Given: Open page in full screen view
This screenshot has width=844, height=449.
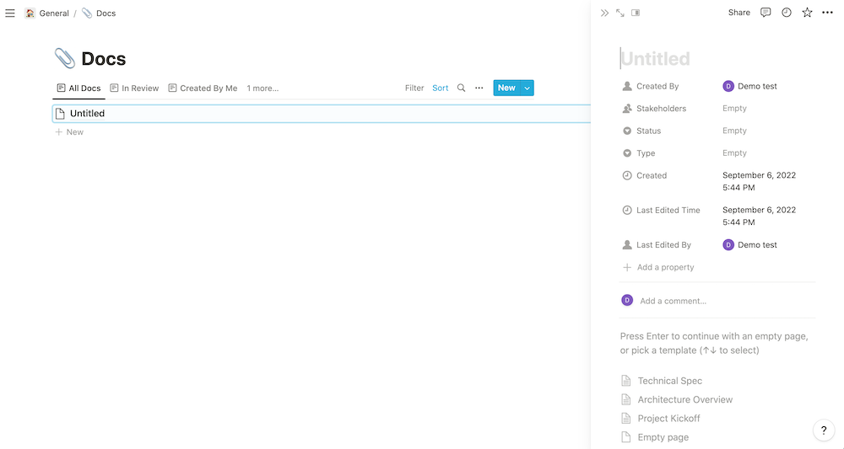Looking at the screenshot, I should [620, 13].
